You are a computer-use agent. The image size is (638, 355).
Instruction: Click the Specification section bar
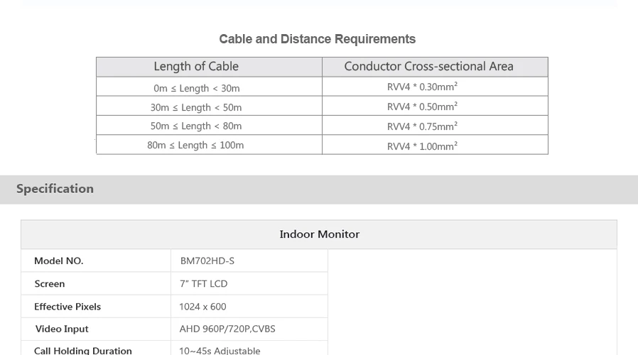pyautogui.click(x=319, y=190)
